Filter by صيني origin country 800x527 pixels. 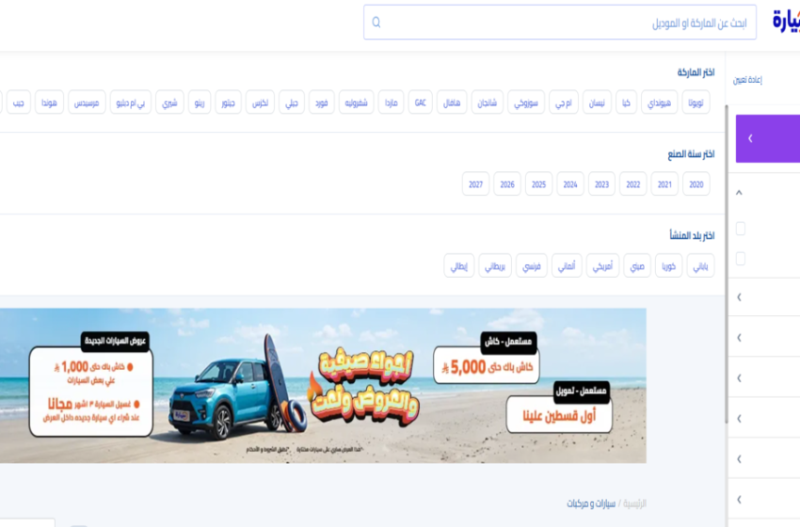click(637, 265)
